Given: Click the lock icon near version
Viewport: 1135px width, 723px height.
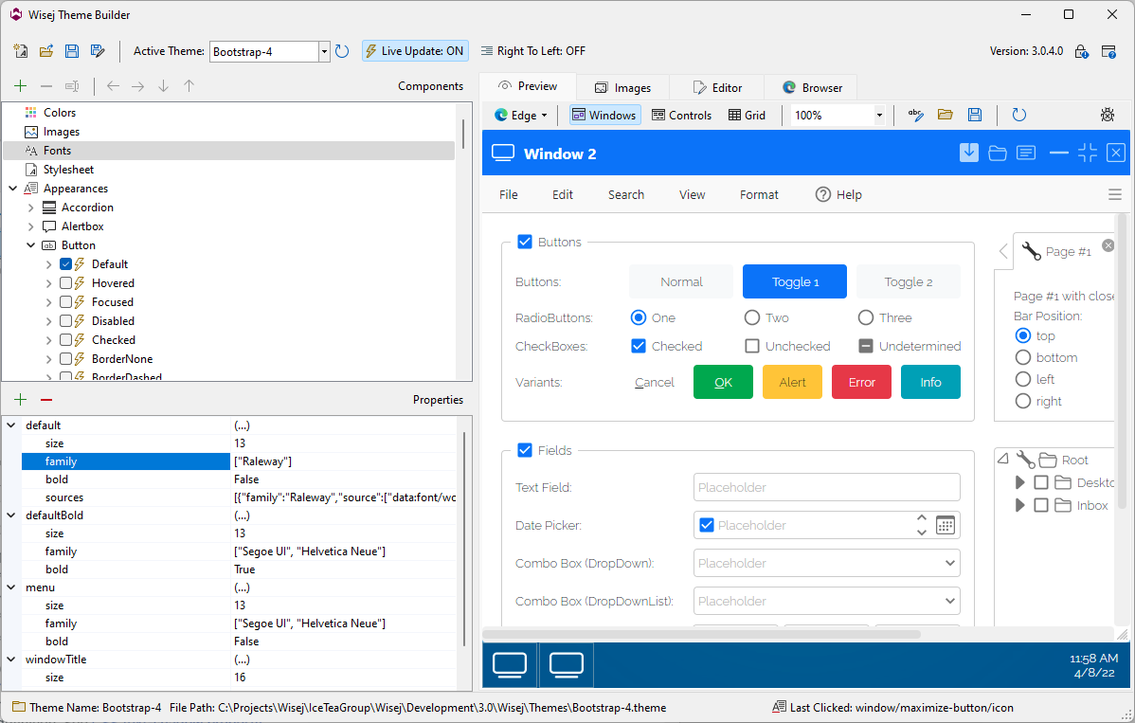Looking at the screenshot, I should [x=1081, y=51].
